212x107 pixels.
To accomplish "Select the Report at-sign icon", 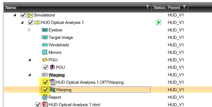I will click(x=45, y=97).
